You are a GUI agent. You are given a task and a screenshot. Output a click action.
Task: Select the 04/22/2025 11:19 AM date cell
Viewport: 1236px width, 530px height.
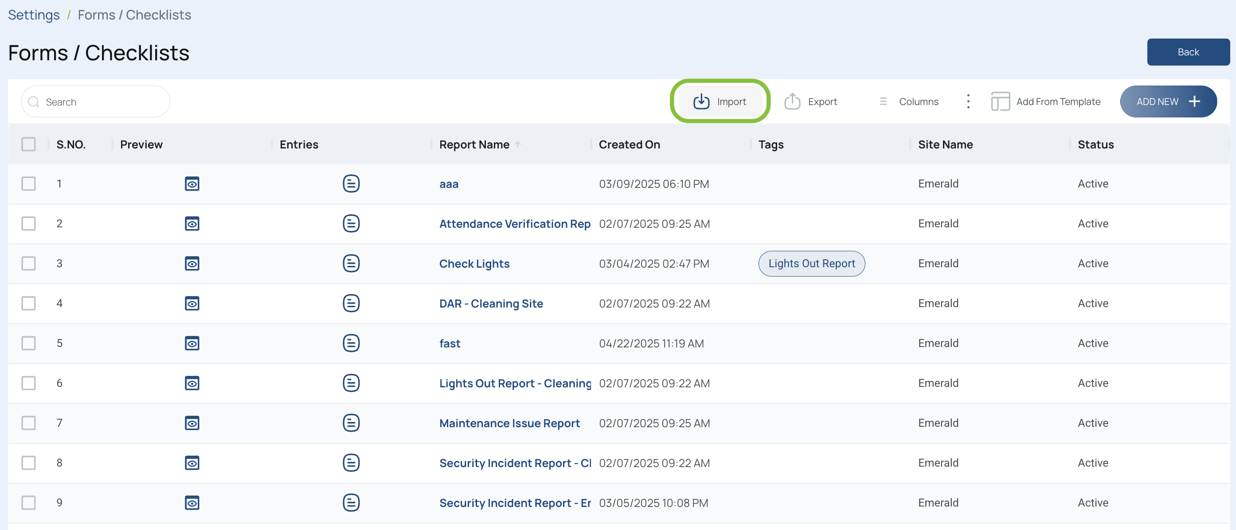point(651,343)
